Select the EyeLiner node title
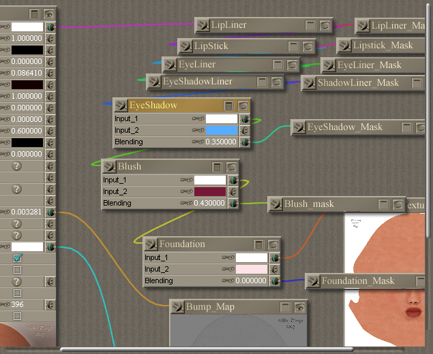The image size is (433, 354). (x=198, y=65)
